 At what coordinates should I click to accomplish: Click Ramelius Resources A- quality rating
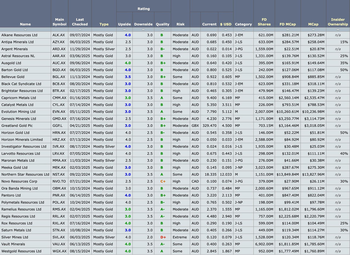point(163,209)
